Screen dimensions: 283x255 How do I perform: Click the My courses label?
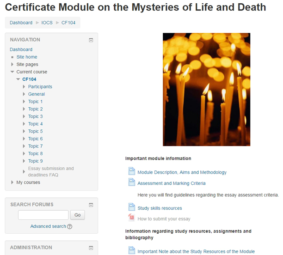click(x=28, y=182)
